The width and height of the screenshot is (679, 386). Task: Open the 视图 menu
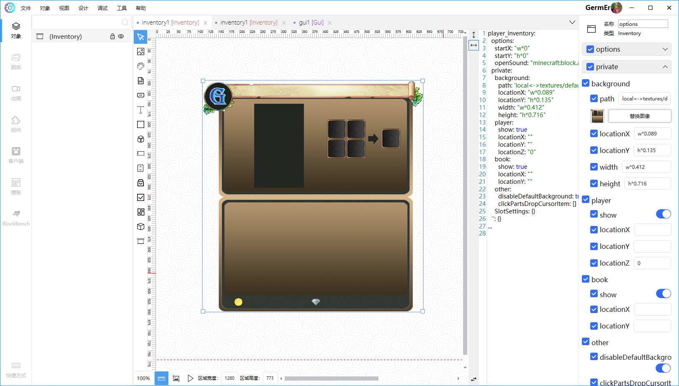point(64,8)
